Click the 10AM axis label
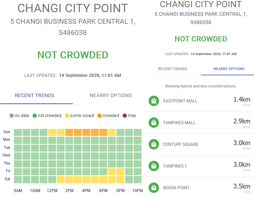254x197 pixels. [x=35, y=191]
